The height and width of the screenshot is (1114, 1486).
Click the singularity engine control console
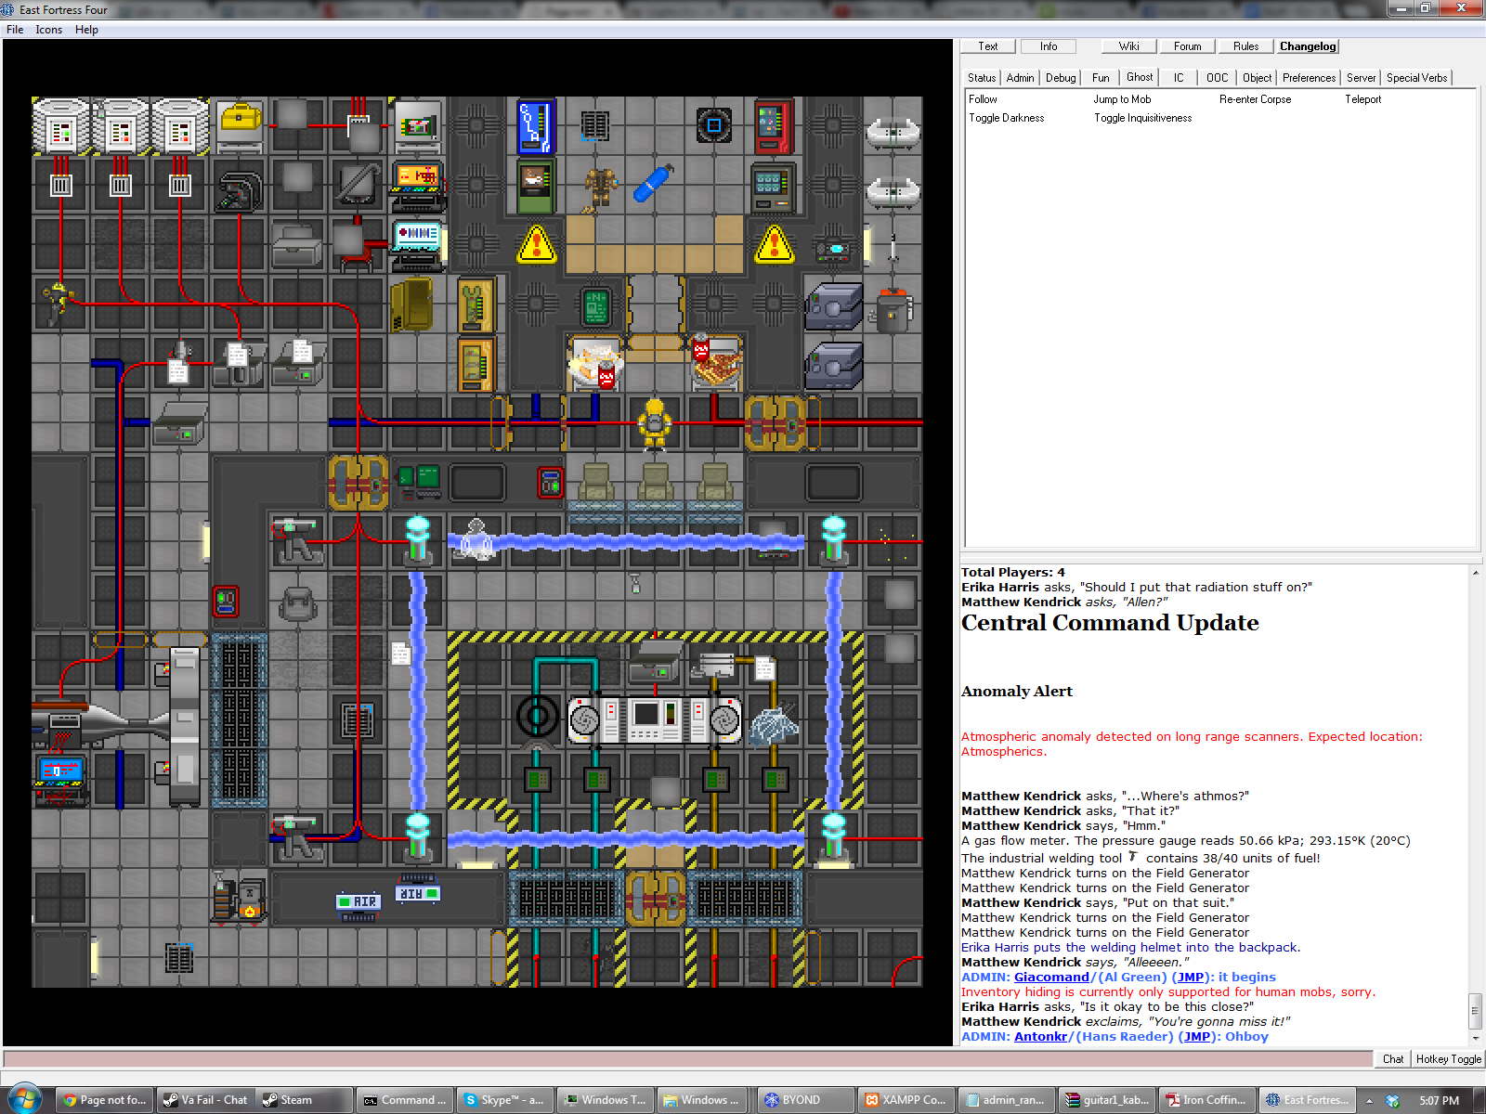655,719
